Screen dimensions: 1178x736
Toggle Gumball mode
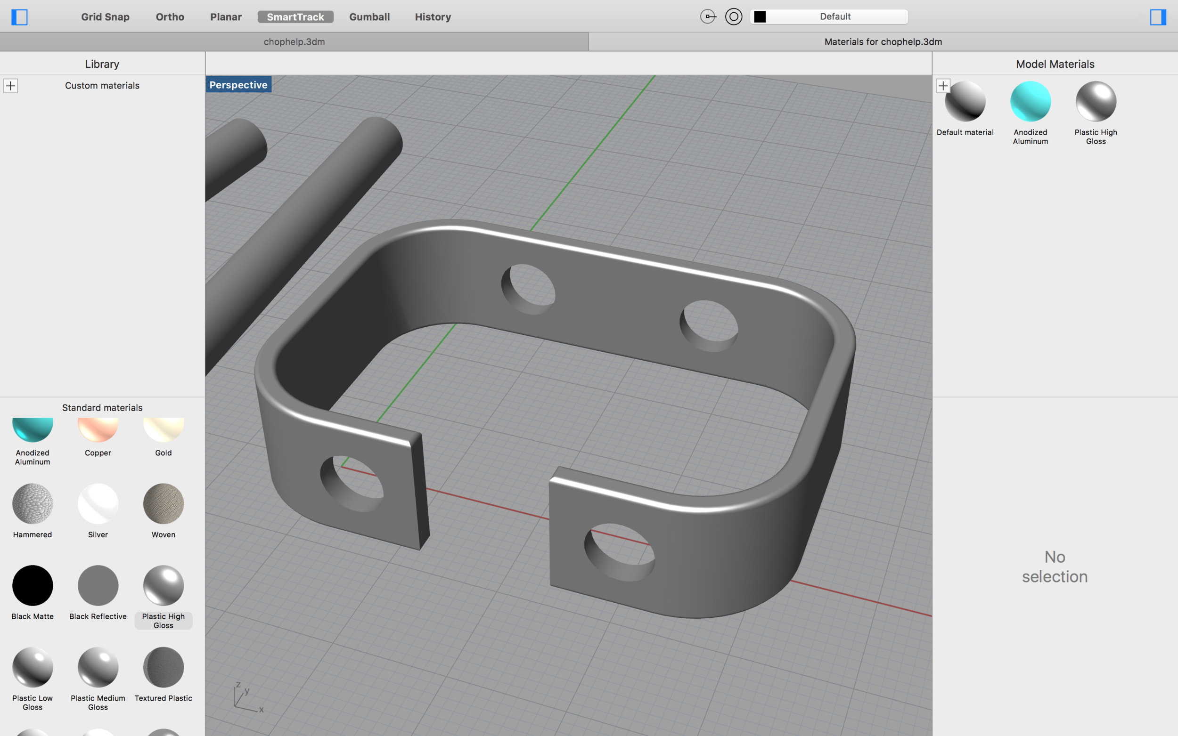(369, 17)
